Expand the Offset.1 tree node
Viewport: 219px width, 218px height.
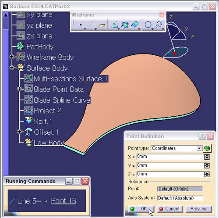tap(19, 132)
